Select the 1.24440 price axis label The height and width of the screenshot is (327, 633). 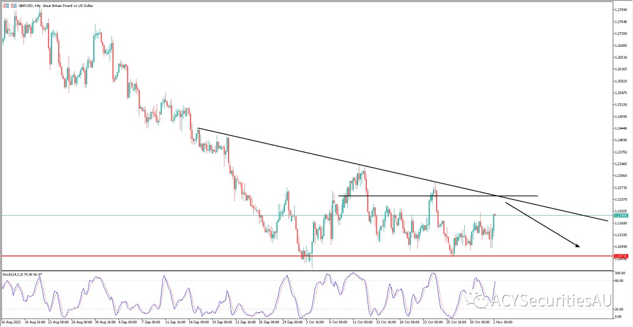click(621, 128)
